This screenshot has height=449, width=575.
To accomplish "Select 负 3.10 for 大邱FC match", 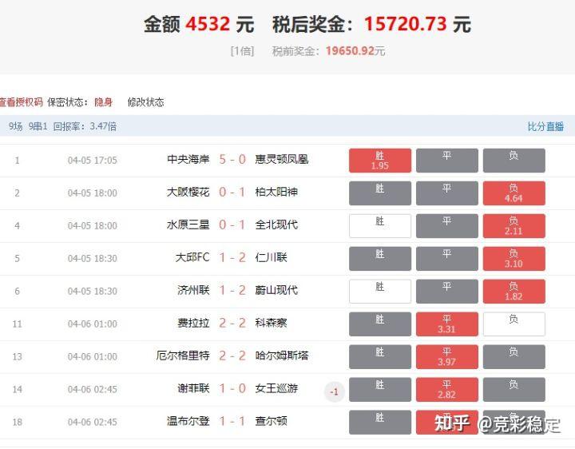I will 514,258.
